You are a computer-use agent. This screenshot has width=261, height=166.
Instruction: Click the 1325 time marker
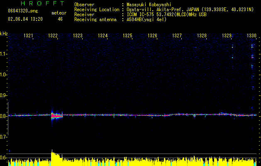click(127, 36)
